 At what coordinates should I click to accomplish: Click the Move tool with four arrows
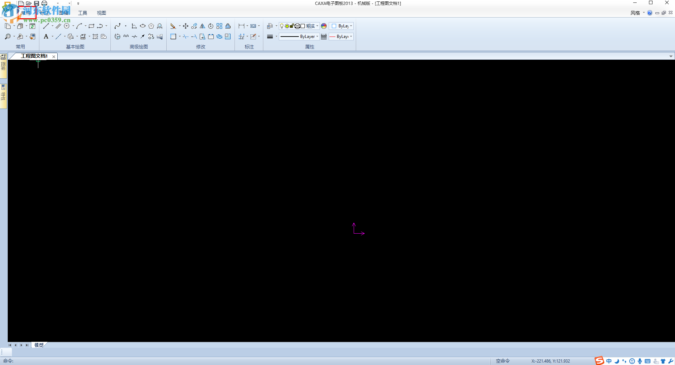[x=186, y=26]
